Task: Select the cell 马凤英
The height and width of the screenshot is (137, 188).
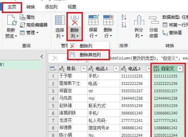Action: [x=73, y=98]
